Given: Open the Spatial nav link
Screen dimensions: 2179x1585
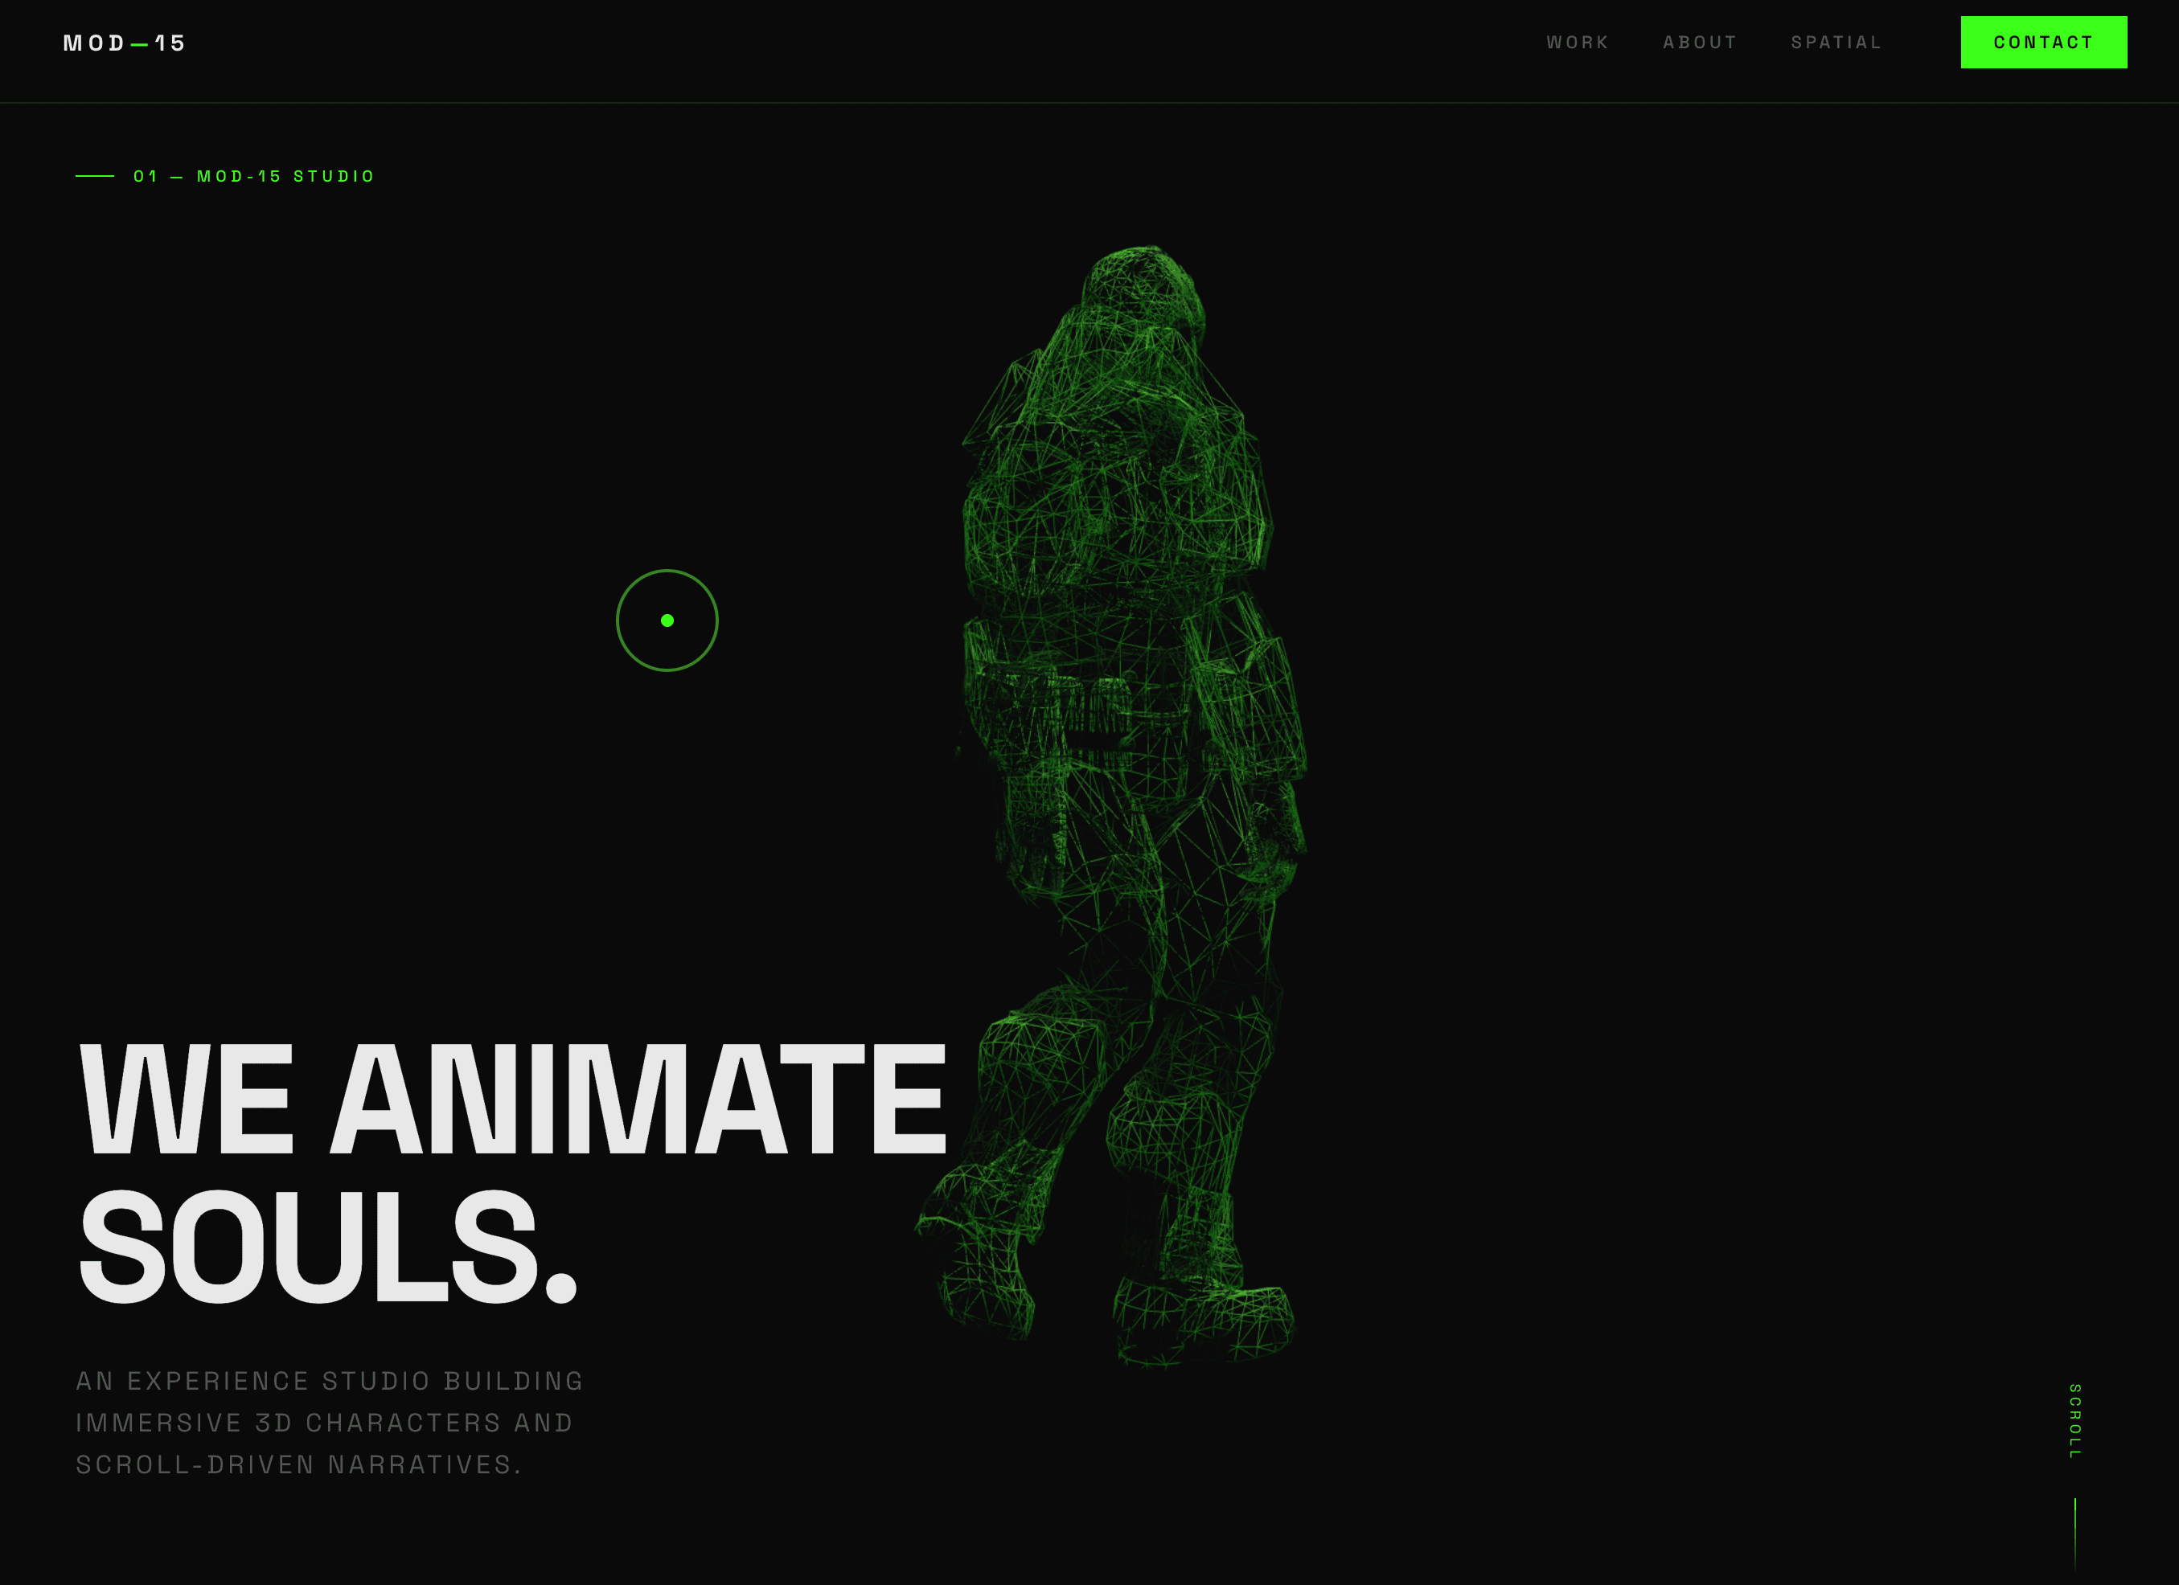Looking at the screenshot, I should [x=1836, y=43].
